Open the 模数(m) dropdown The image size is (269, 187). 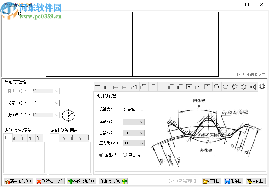(x=133, y=122)
